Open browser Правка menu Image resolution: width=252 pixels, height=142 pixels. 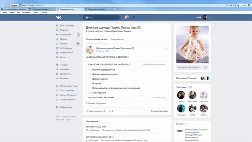(12, 12)
